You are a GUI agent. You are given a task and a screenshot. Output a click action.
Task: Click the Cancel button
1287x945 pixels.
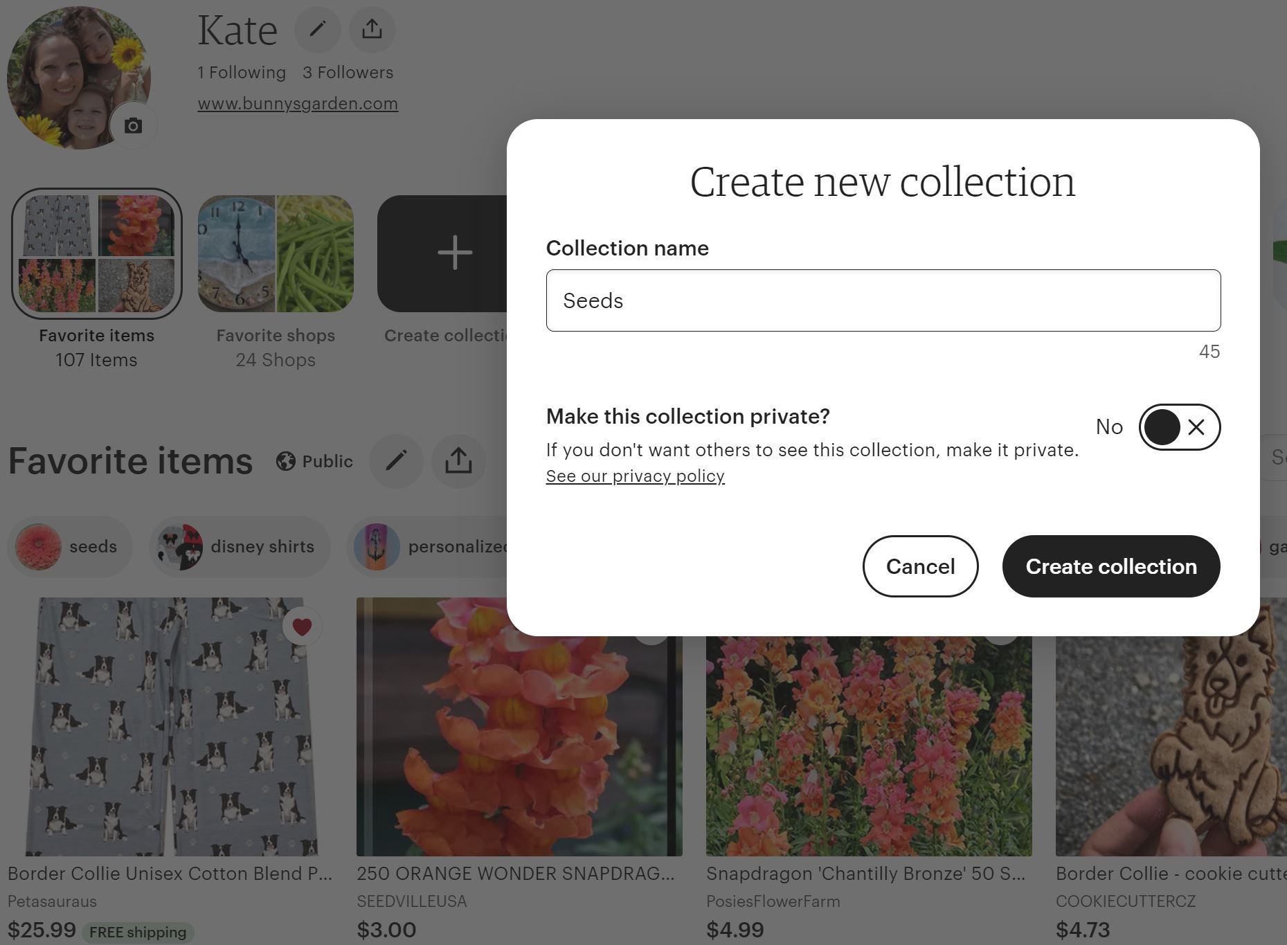coord(920,566)
